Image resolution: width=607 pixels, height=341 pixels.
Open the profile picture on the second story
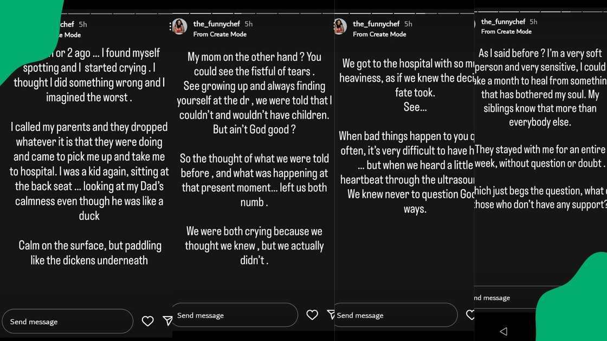pos(179,27)
